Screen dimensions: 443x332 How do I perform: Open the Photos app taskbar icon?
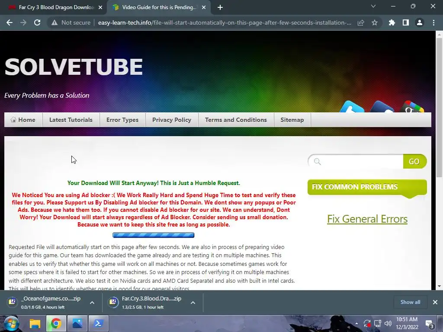point(77,323)
